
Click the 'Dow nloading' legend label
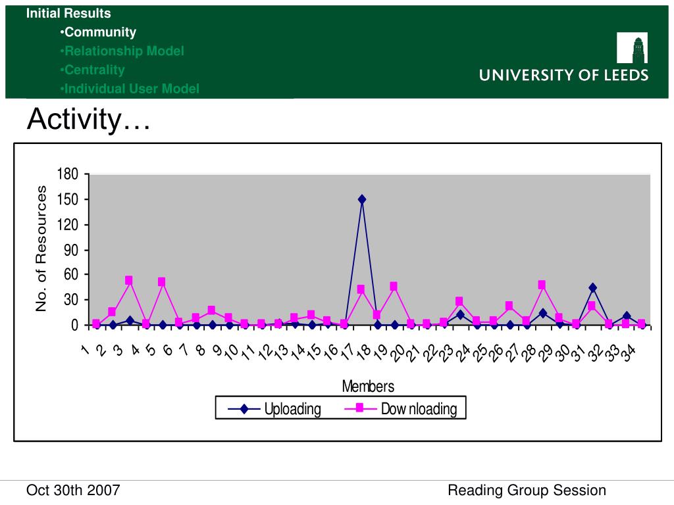[419, 409]
